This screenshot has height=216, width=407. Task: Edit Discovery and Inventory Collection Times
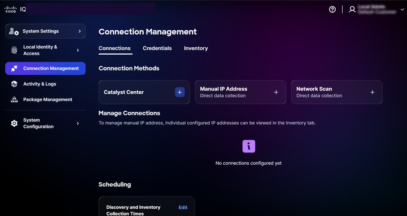183,207
